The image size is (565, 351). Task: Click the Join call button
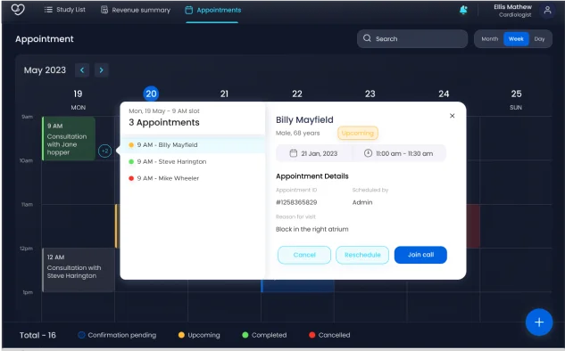tap(420, 255)
